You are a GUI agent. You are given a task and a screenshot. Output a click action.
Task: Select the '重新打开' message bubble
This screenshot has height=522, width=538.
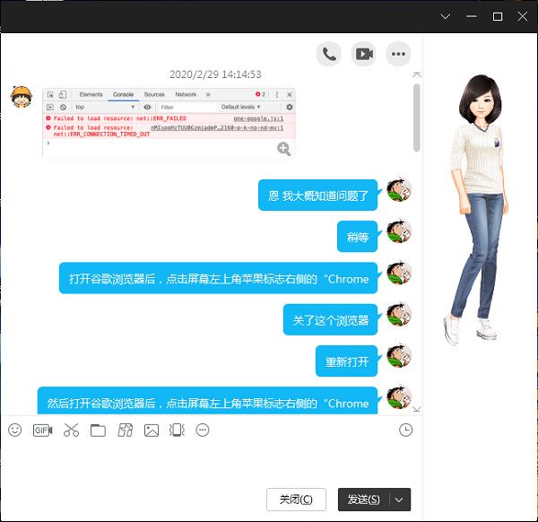point(346,361)
